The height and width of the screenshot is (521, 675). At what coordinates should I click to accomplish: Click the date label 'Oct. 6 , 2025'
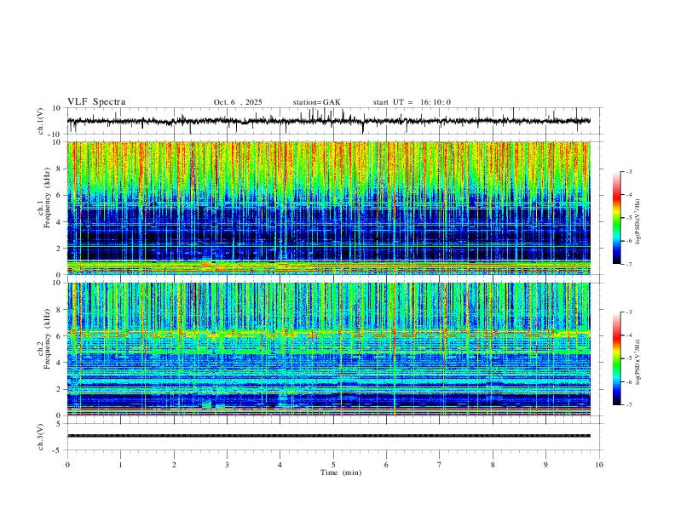[238, 102]
